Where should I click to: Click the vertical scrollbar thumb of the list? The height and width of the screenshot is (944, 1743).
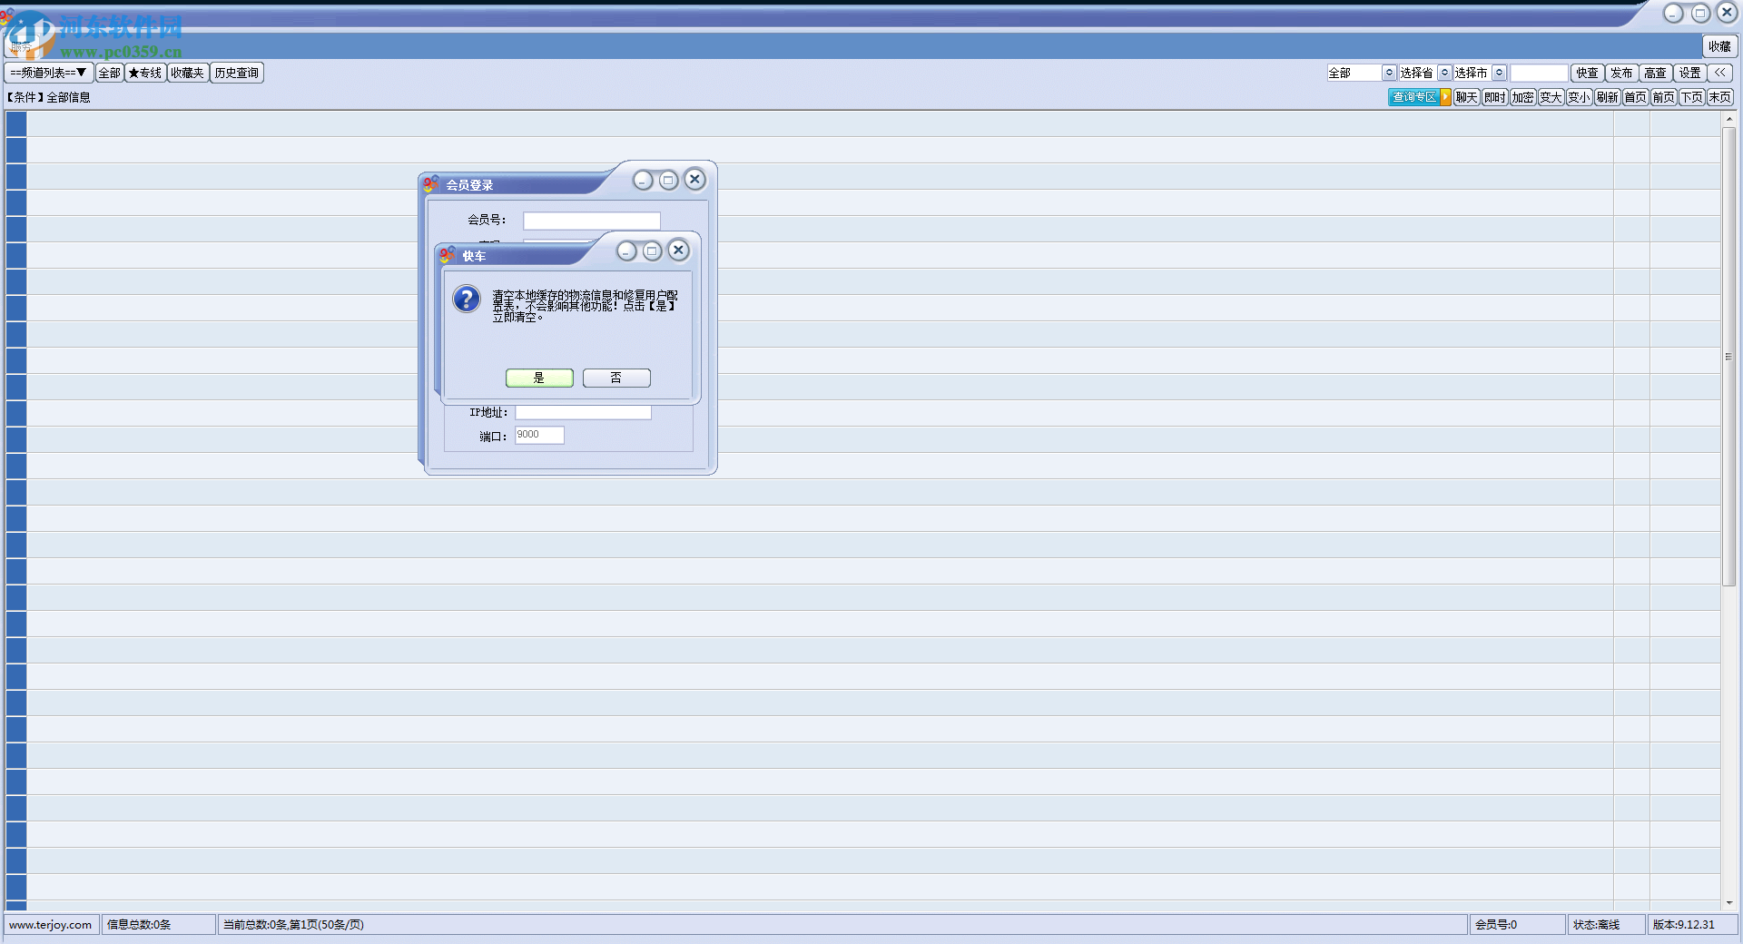pos(1729,357)
